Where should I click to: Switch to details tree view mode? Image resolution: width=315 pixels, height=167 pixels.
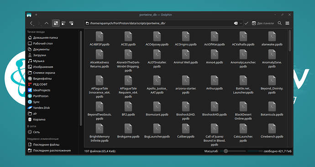point(71,23)
